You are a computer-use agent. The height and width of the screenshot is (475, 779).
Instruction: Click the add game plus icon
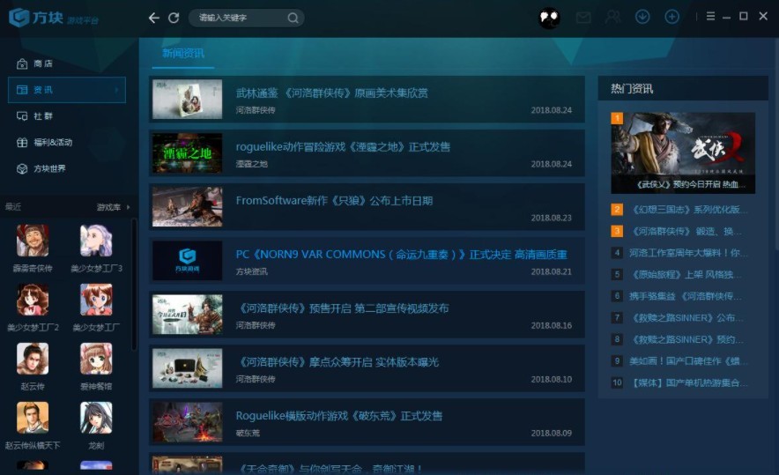tap(672, 18)
